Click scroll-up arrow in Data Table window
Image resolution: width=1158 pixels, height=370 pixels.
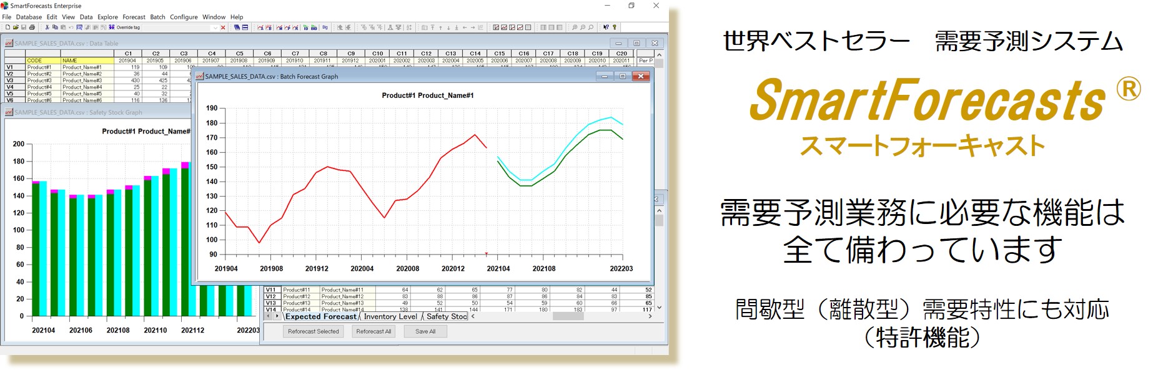[x=659, y=54]
